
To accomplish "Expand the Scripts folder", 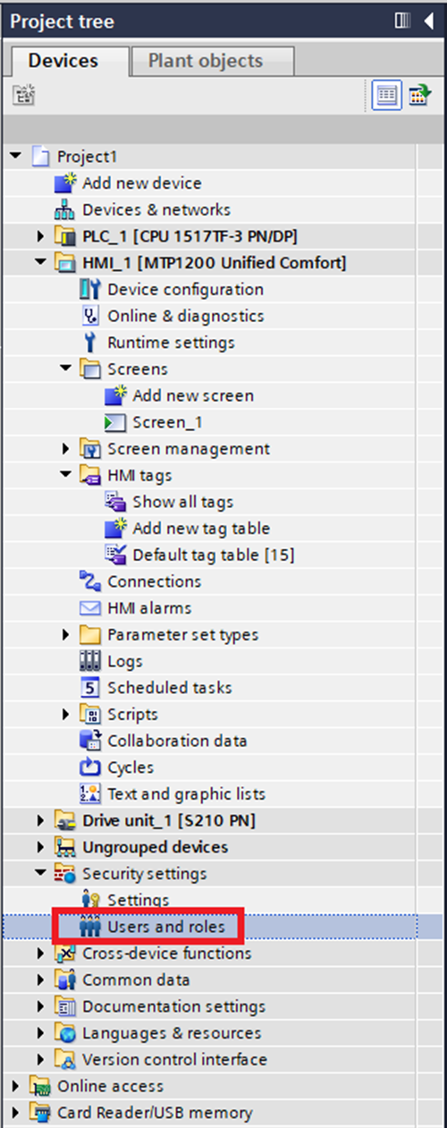I will [66, 715].
